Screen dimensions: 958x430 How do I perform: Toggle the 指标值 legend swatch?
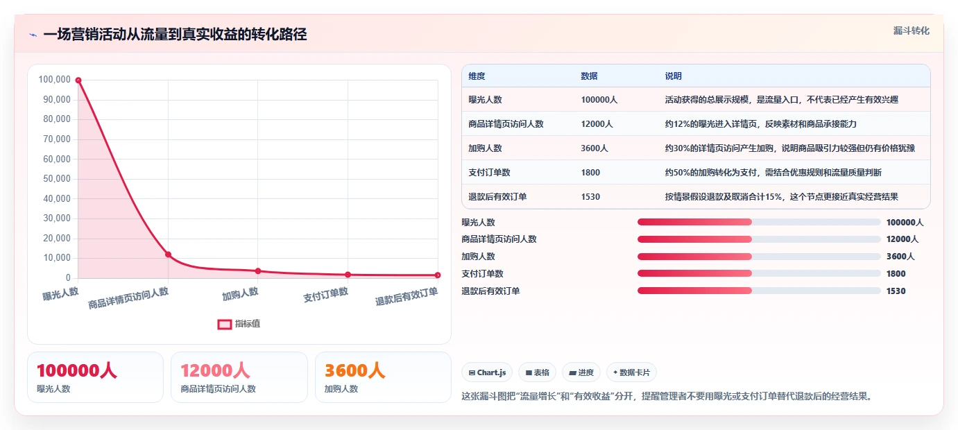point(225,324)
